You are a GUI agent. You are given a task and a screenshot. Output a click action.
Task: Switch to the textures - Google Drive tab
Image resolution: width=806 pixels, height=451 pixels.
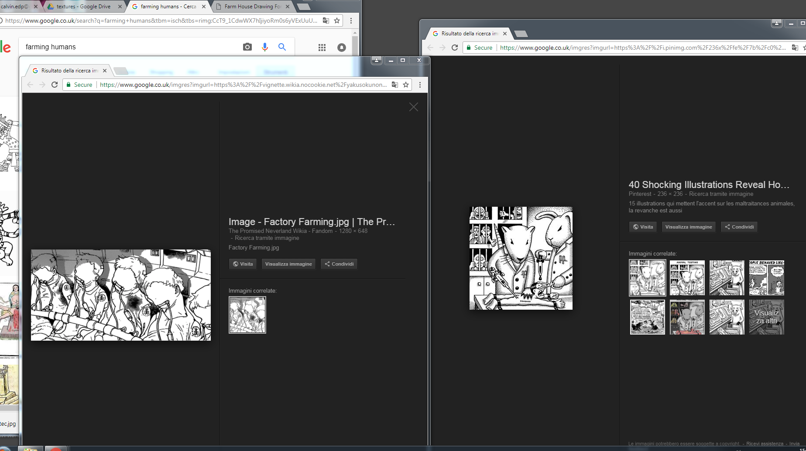coord(83,7)
